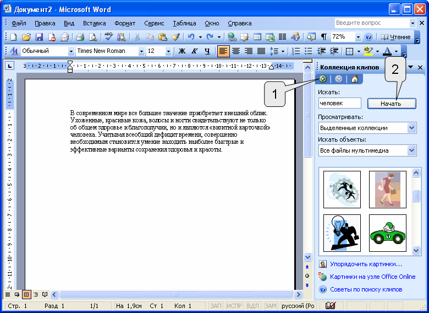The height and width of the screenshot is (313, 429).
Task: Show nonprinting paragraph marks
Action: coord(324,37)
